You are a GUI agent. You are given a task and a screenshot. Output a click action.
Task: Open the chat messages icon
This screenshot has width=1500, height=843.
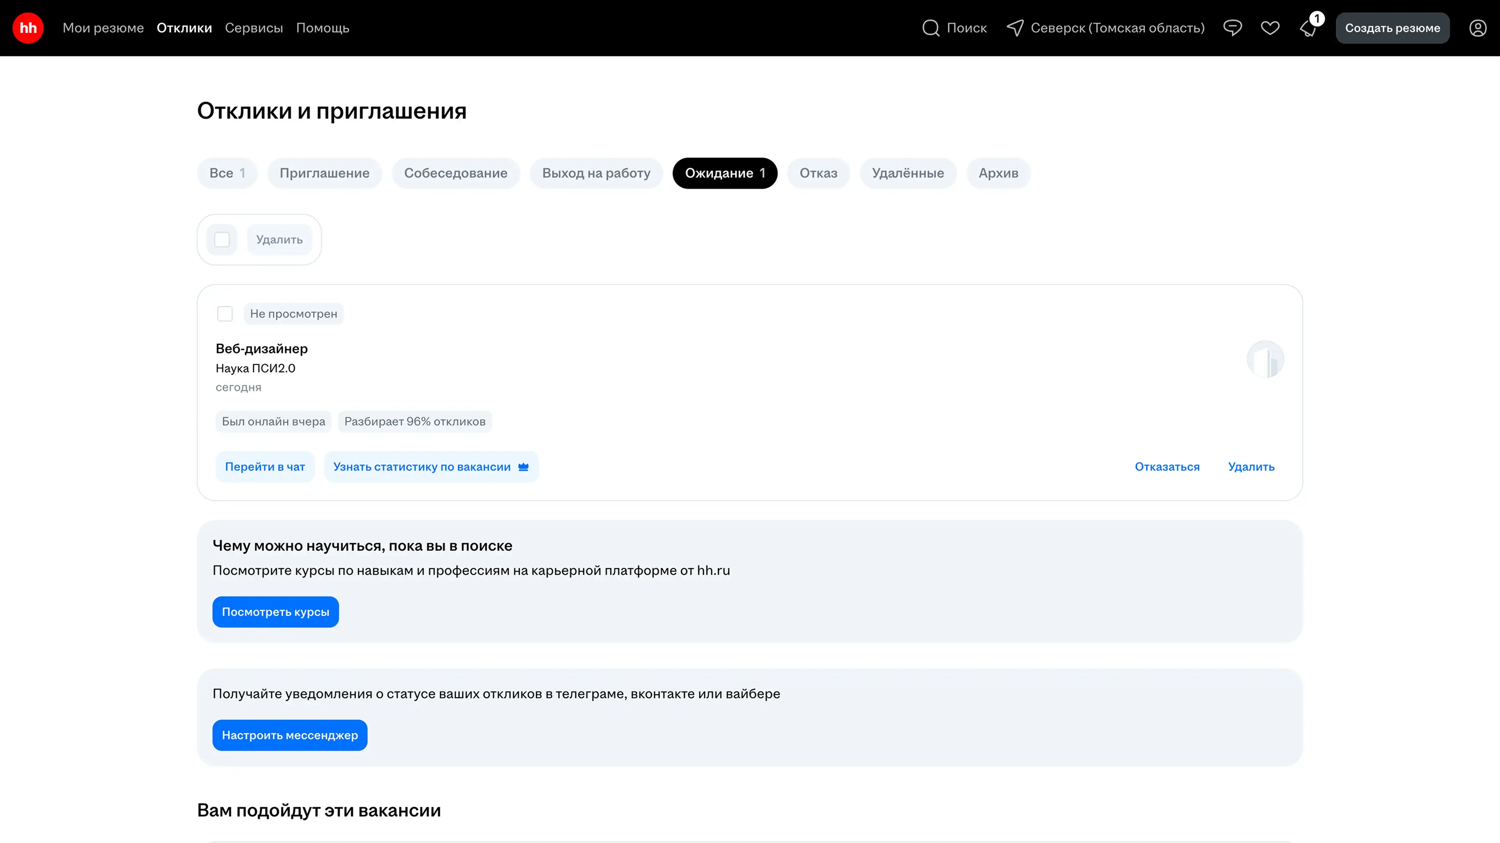[1232, 28]
